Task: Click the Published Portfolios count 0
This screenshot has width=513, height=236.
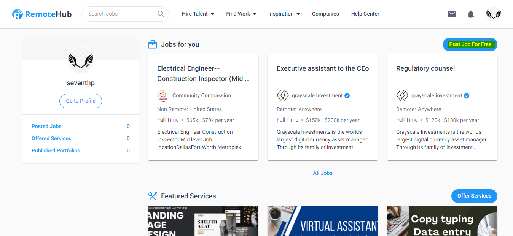Action: (x=128, y=150)
